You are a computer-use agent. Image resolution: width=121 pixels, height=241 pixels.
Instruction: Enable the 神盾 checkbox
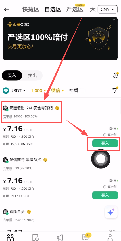(x=83, y=90)
